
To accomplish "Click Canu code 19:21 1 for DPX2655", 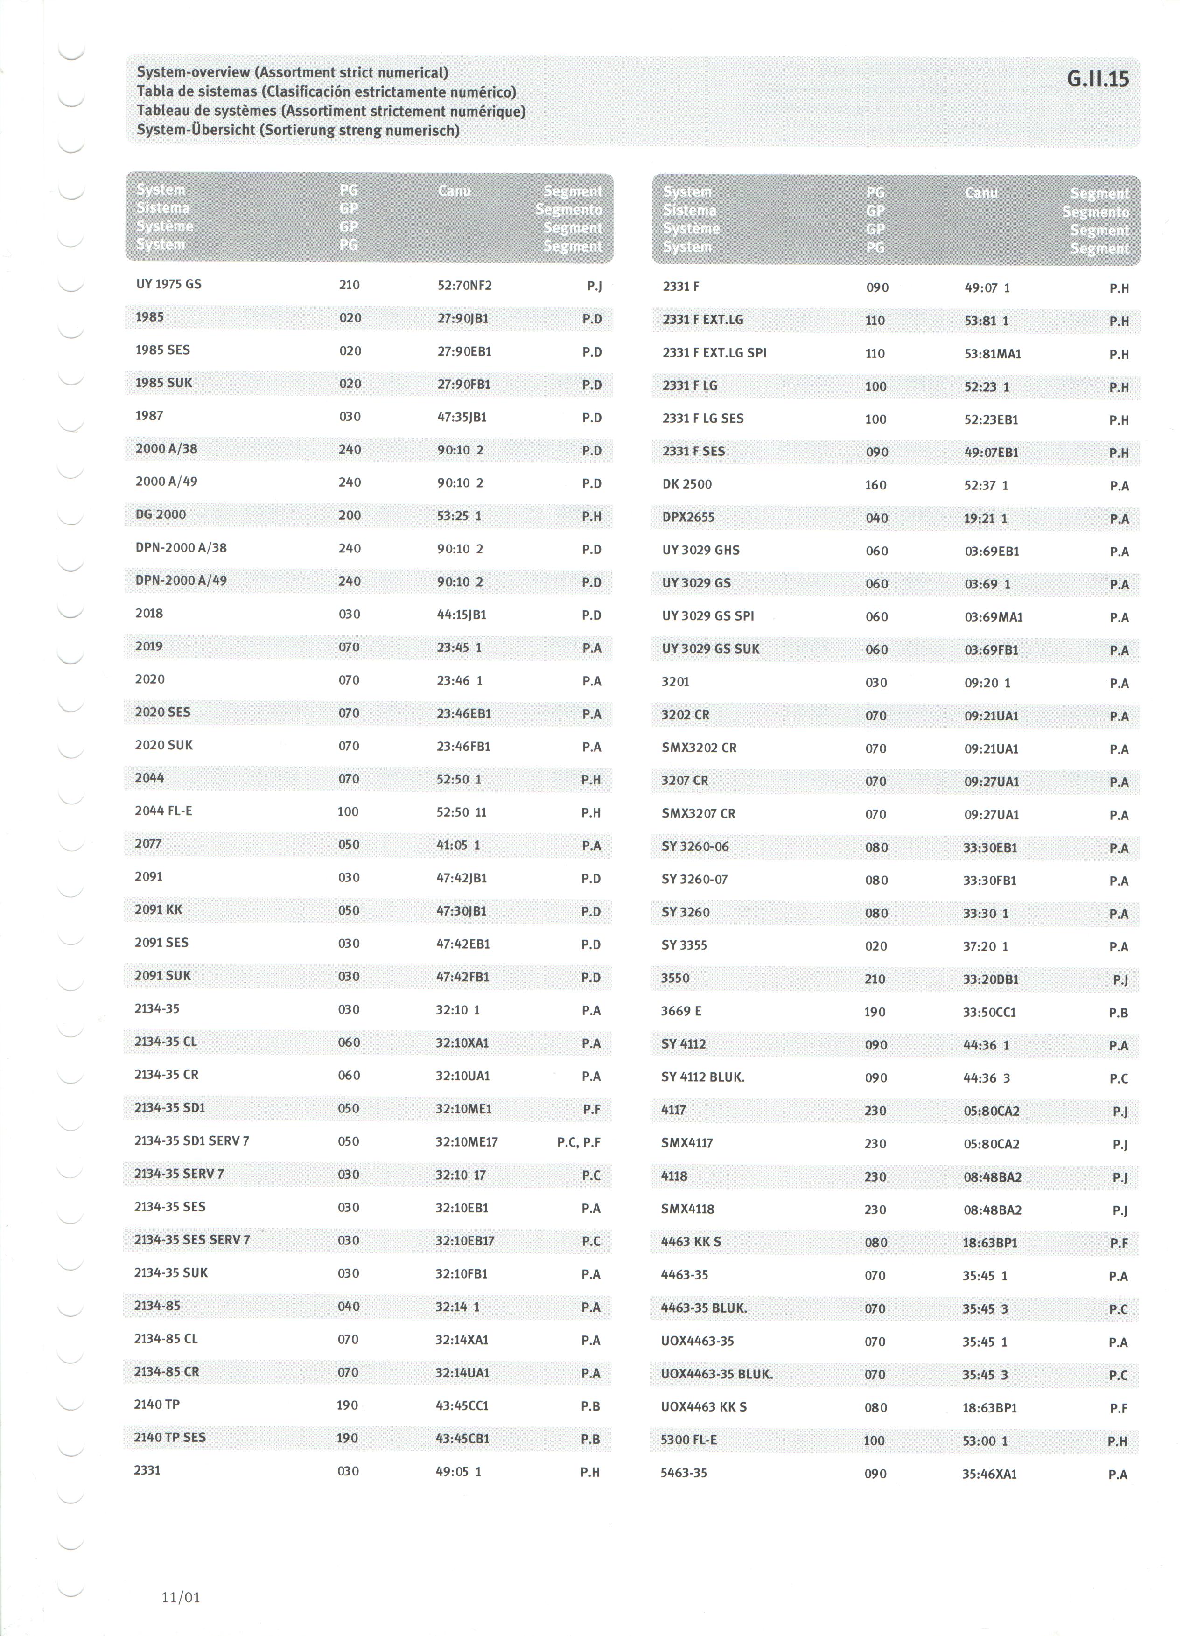I will (986, 518).
